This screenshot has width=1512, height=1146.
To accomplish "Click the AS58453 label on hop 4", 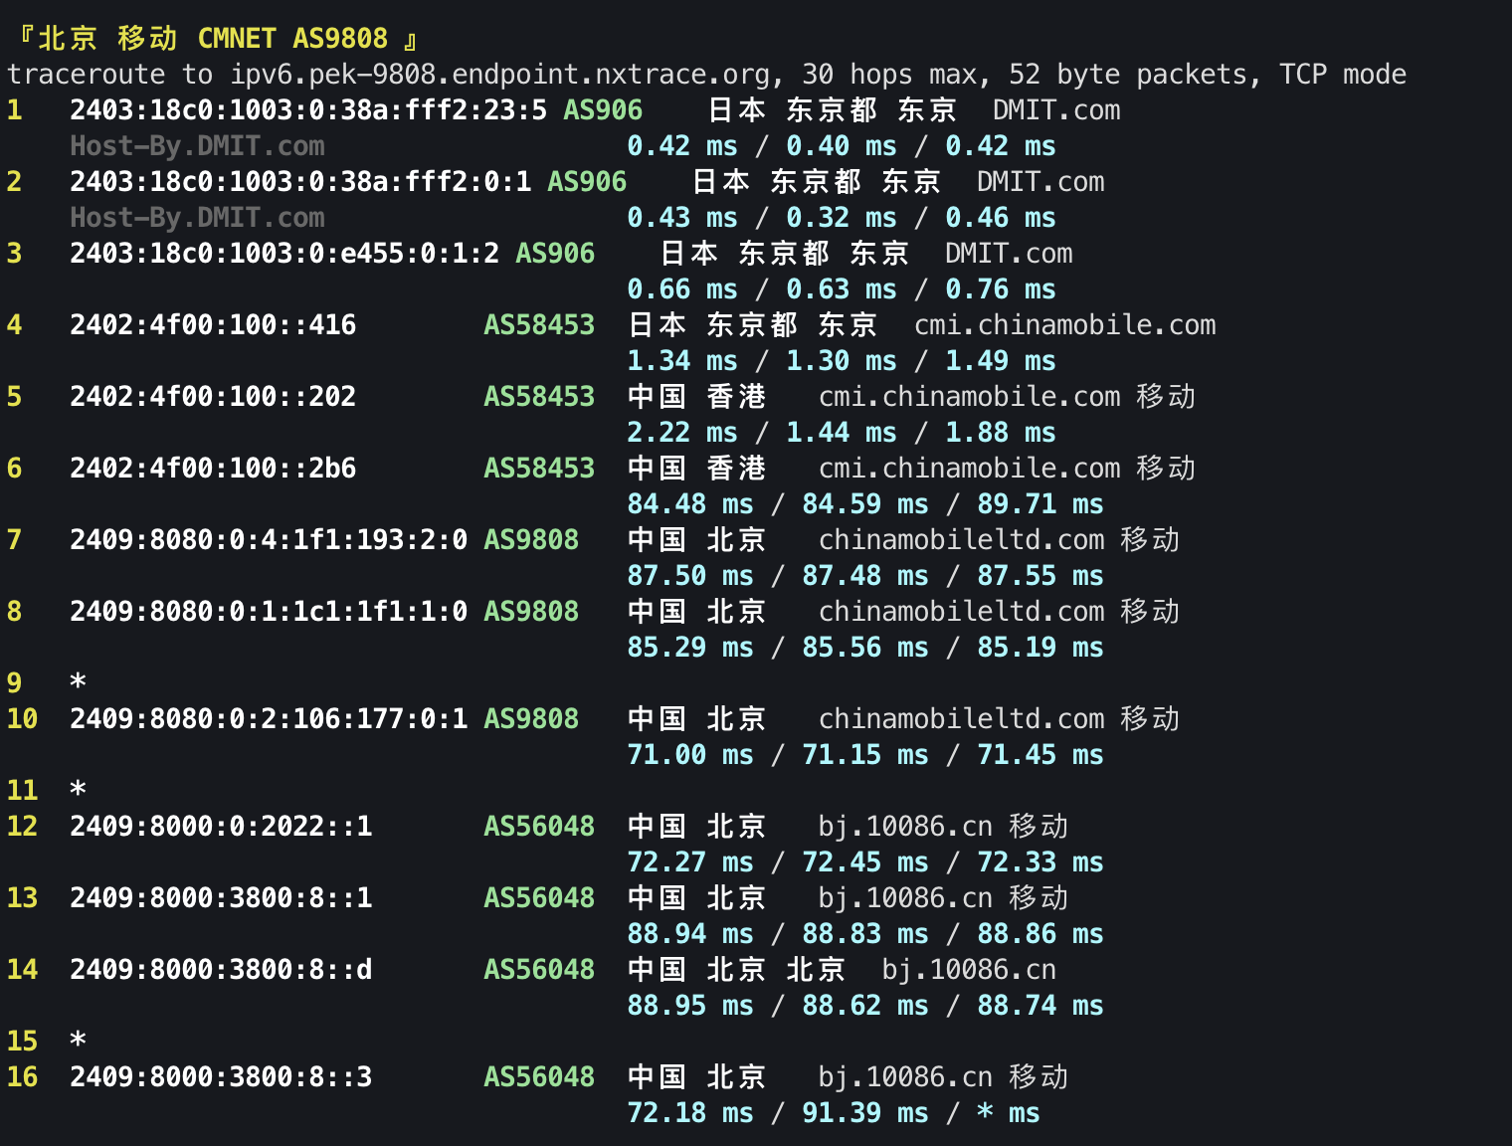I will pos(538,324).
